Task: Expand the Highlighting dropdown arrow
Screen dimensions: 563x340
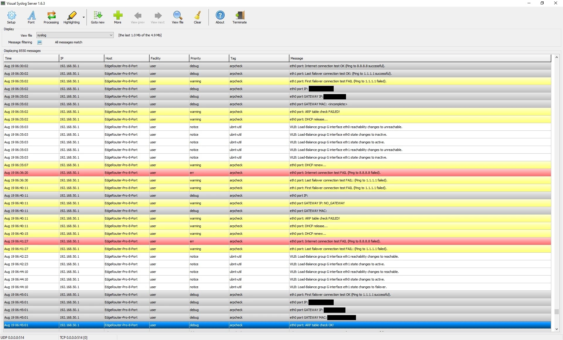Action: (x=84, y=17)
